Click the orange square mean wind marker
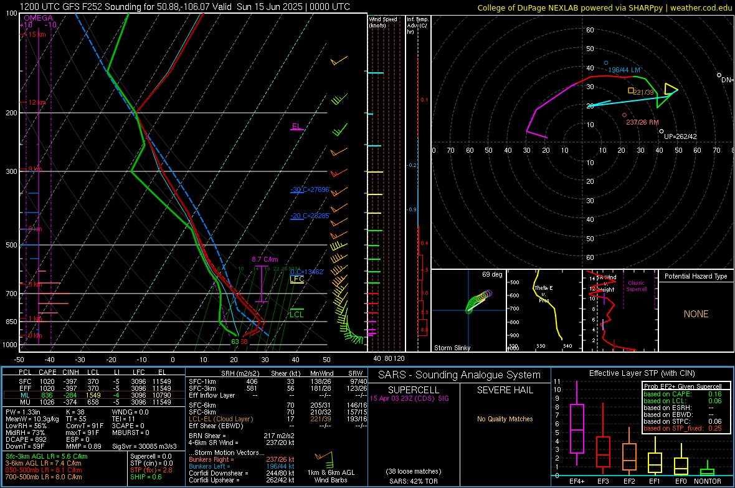The image size is (735, 488). tap(631, 90)
